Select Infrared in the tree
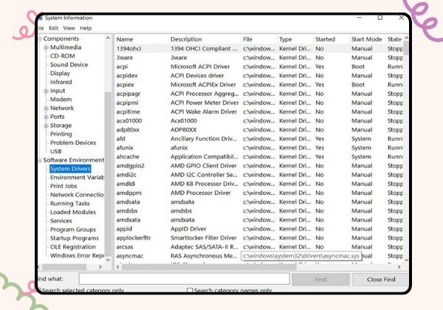443x310 pixels. click(61, 82)
